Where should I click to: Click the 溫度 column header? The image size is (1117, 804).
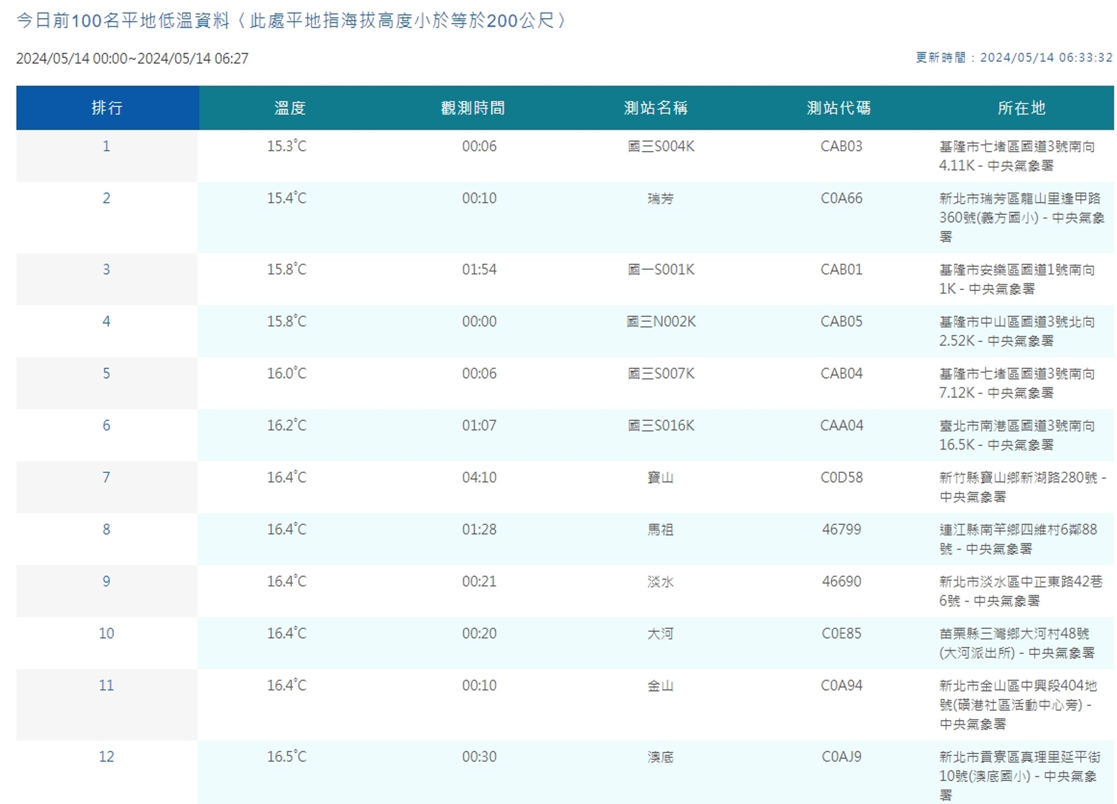[x=290, y=108]
